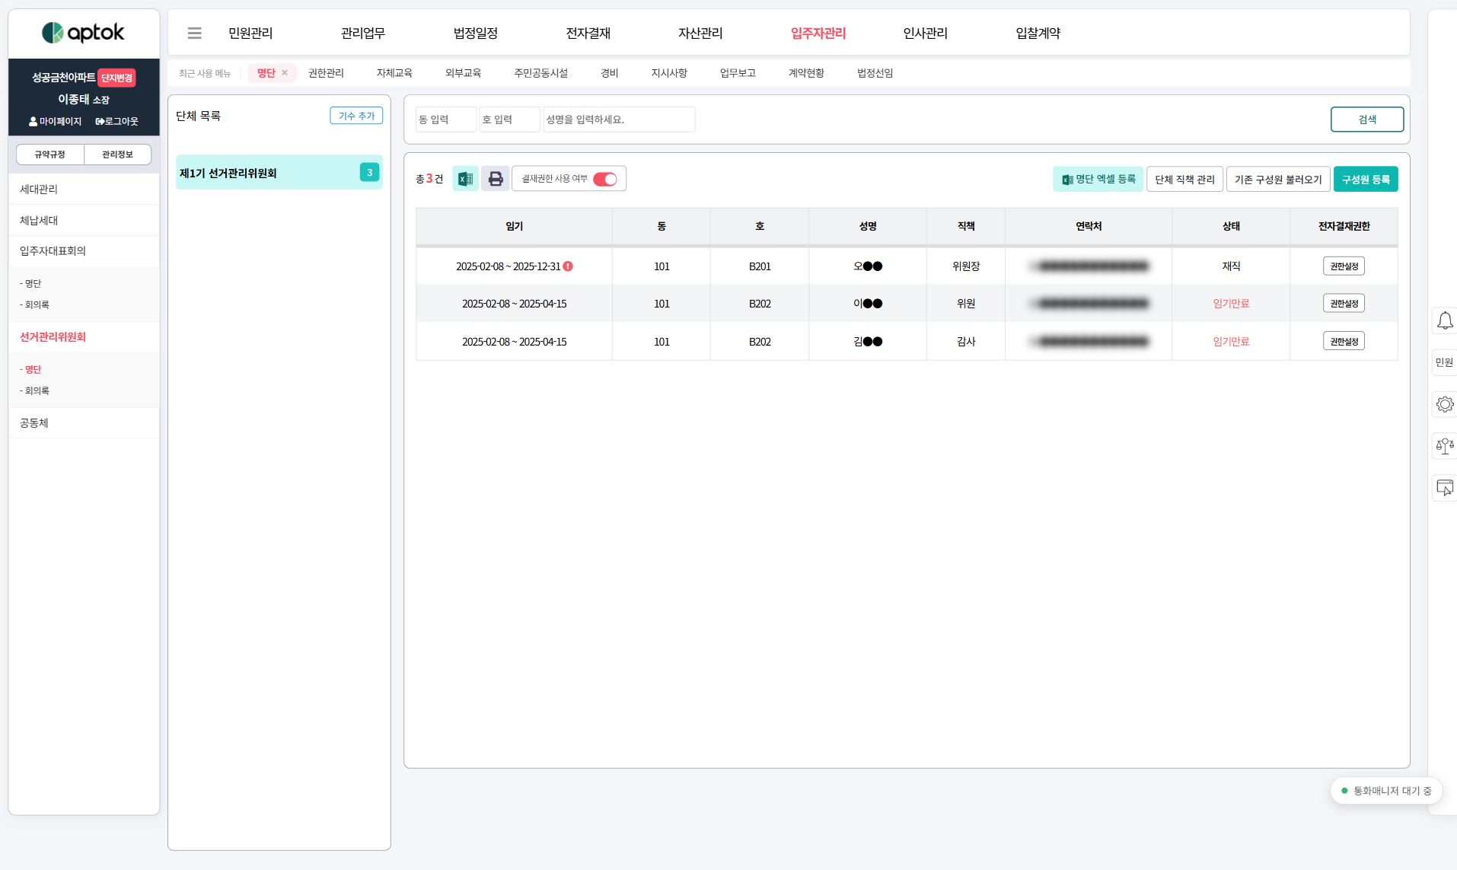Select the 자체교육 shortcut tab

click(x=394, y=73)
